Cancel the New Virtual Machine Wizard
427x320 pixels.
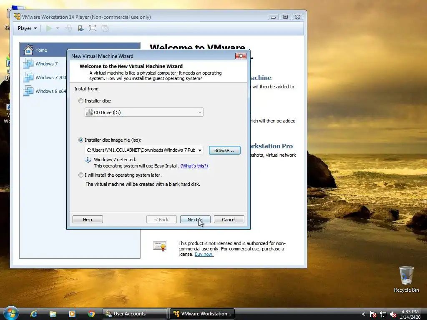coord(229,220)
